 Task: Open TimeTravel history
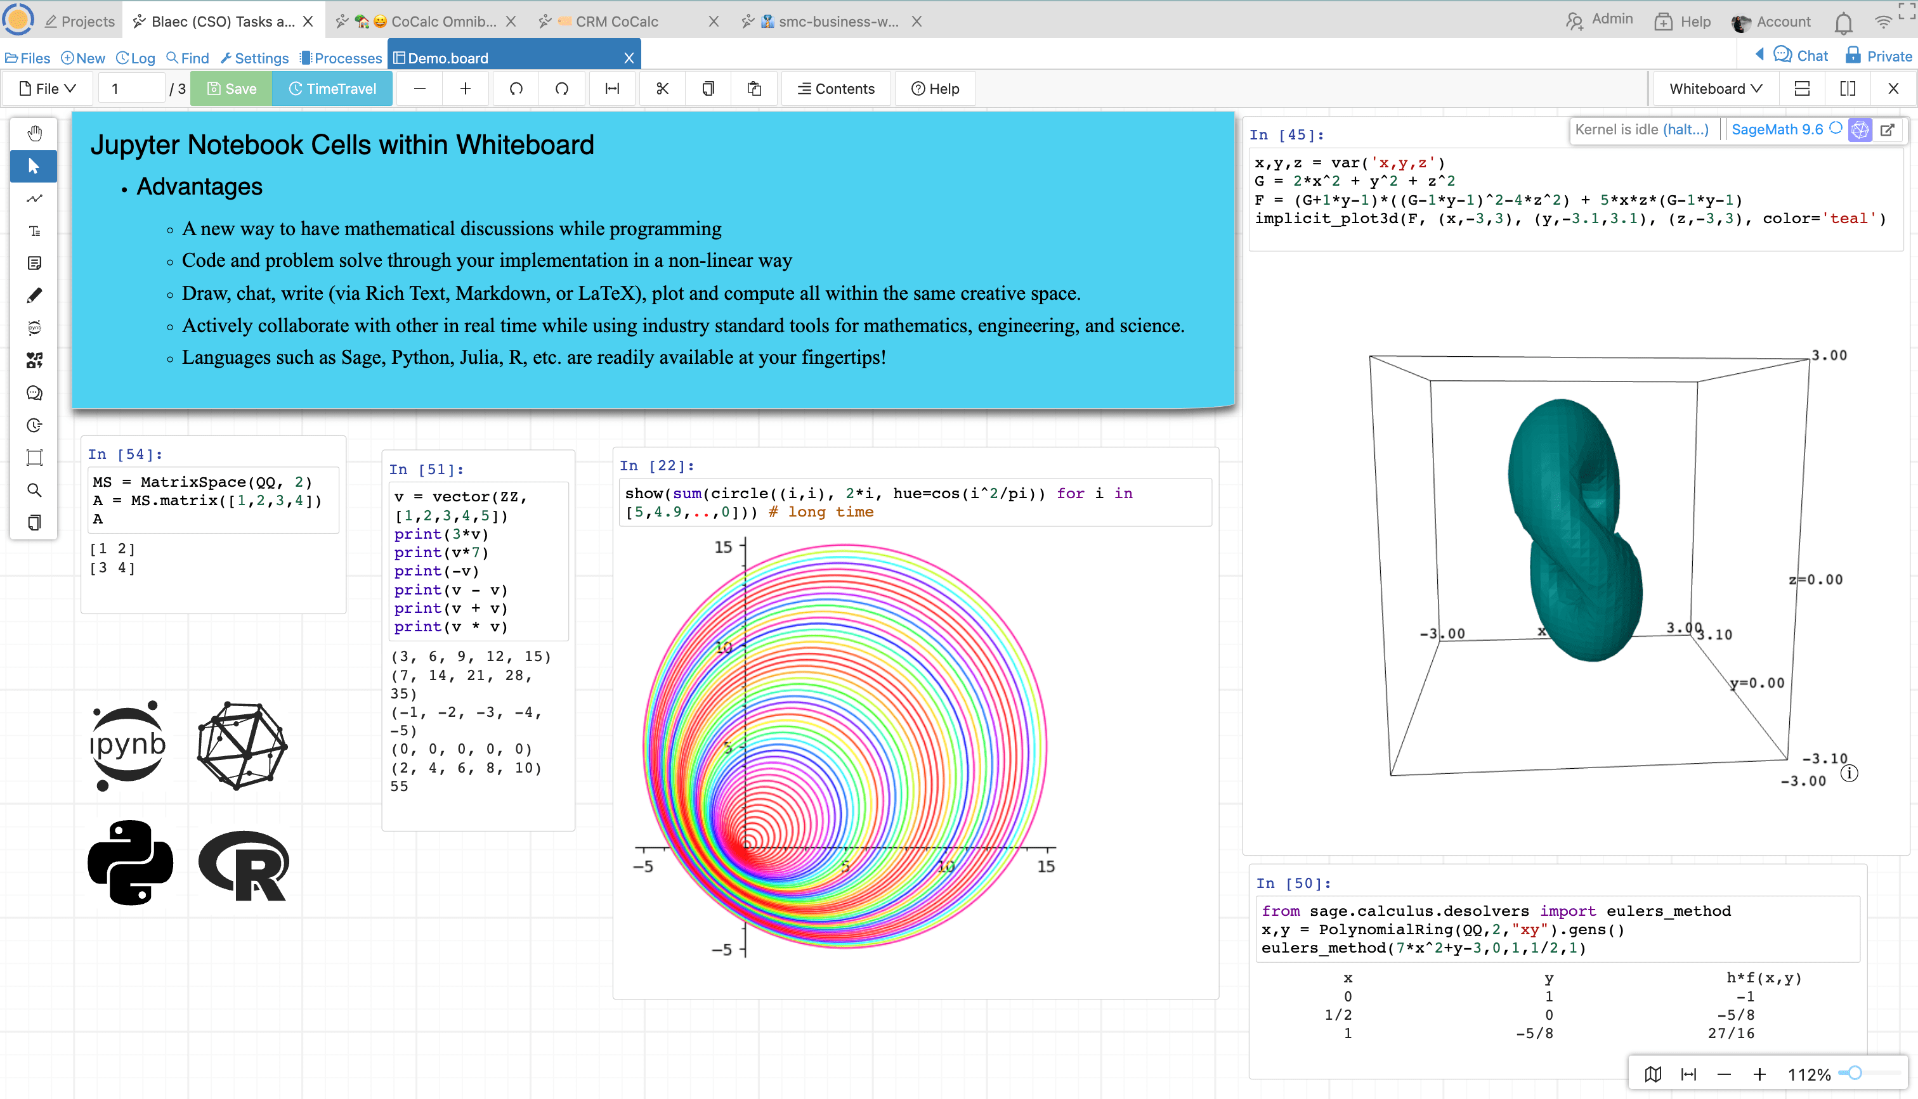(x=332, y=88)
